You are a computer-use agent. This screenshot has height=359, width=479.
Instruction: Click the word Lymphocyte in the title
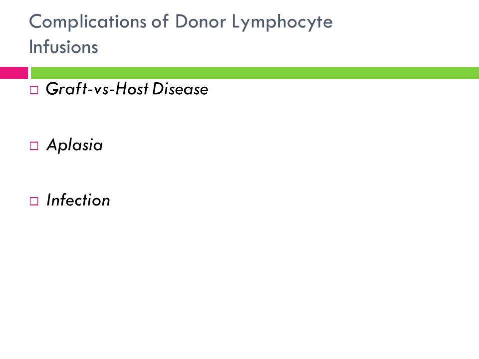click(282, 22)
